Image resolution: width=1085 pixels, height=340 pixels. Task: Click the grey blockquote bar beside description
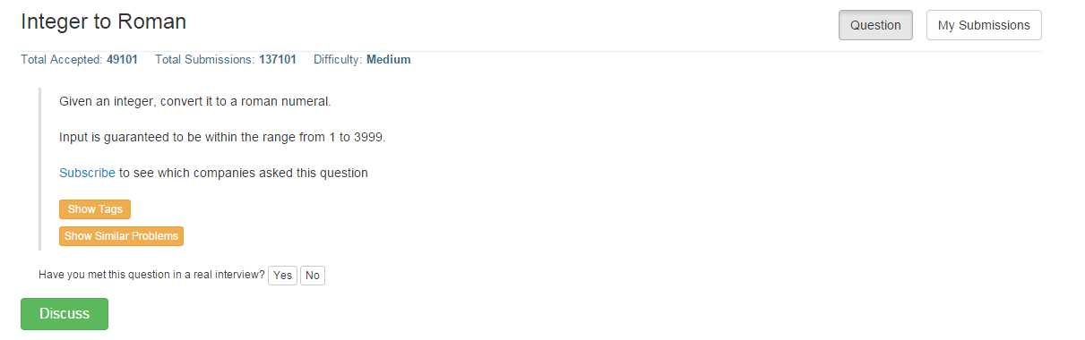coord(40,168)
